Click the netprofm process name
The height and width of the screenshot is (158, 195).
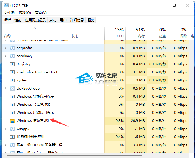(24, 48)
